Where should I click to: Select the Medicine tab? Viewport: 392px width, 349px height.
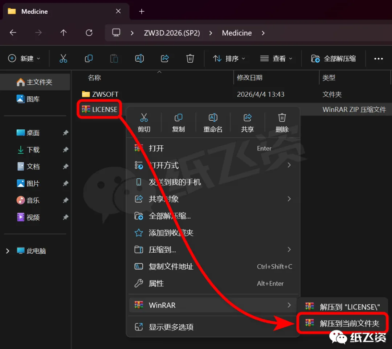point(66,12)
